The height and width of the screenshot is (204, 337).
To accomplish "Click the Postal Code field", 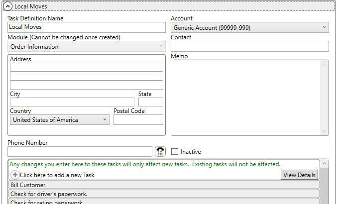I will (x=138, y=119).
